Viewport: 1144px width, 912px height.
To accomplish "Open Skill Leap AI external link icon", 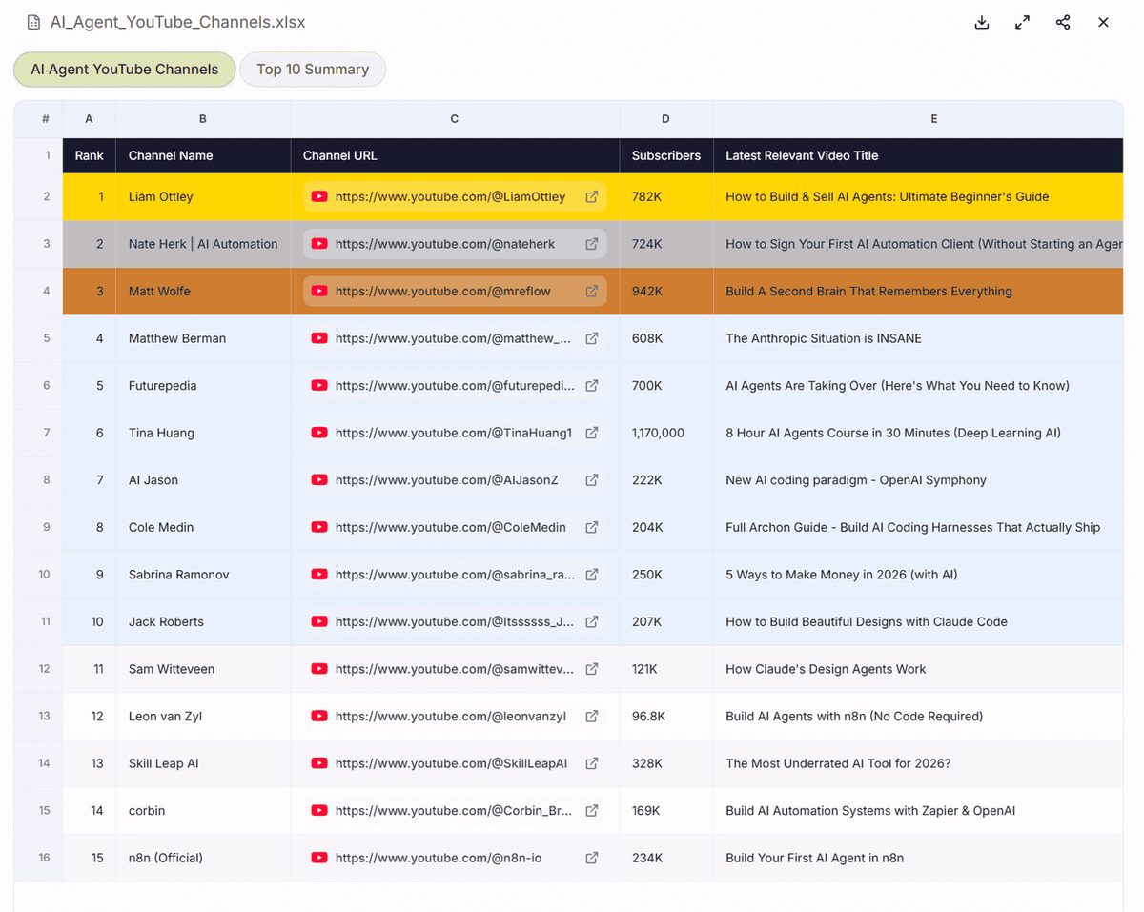I will click(x=592, y=762).
